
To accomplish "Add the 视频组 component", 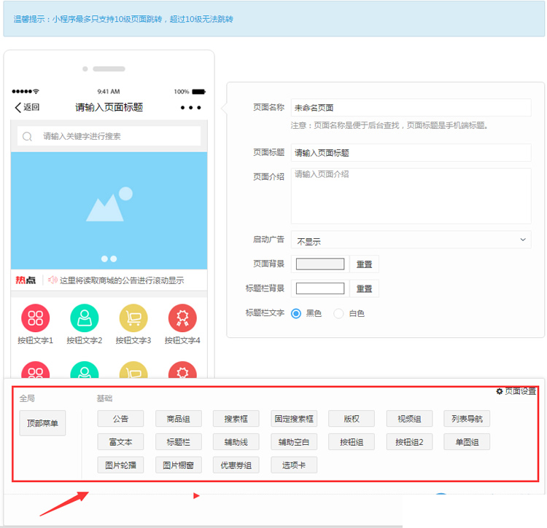I will pos(409,419).
